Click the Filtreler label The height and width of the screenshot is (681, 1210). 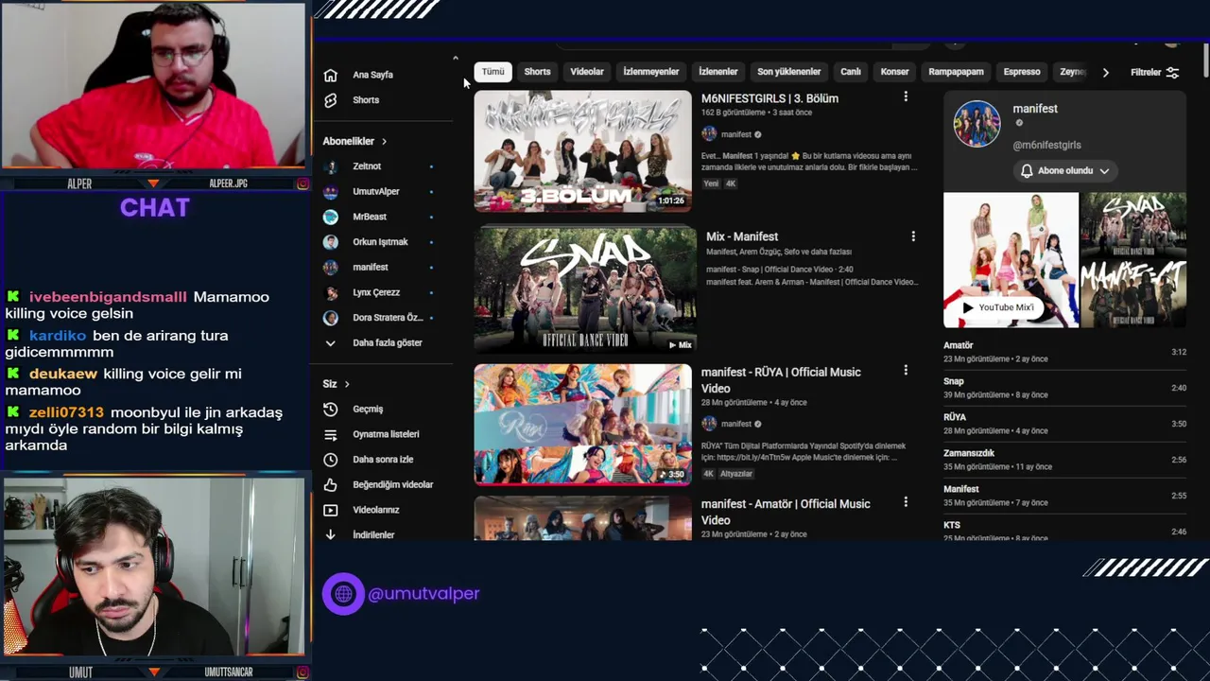1146,73
